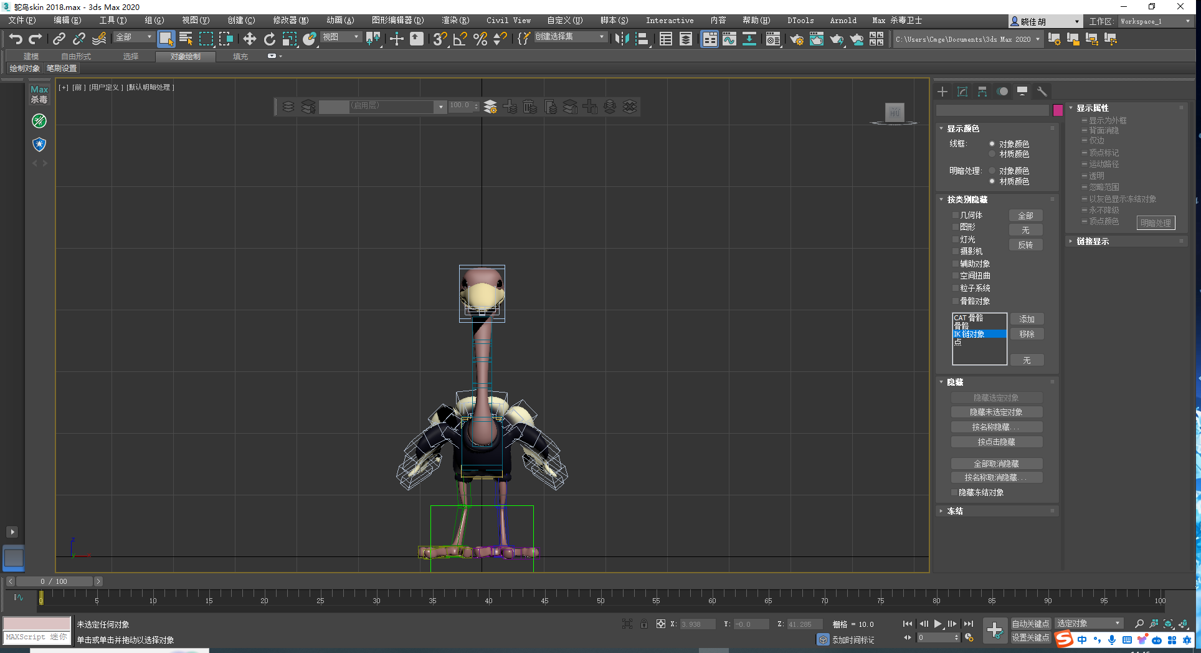
Task: Open the Workspace_1 workspace dropdown
Action: [1156, 21]
